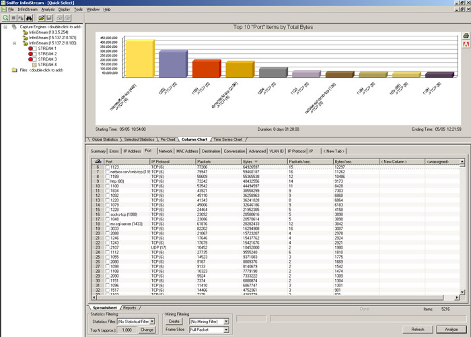Click the Refresh button
Image resolution: width=471 pixels, height=337 pixels.
pyautogui.click(x=418, y=330)
